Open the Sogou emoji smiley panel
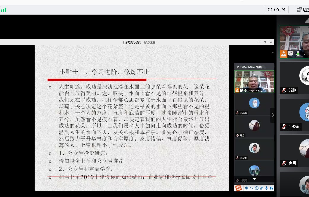 point(257,188)
